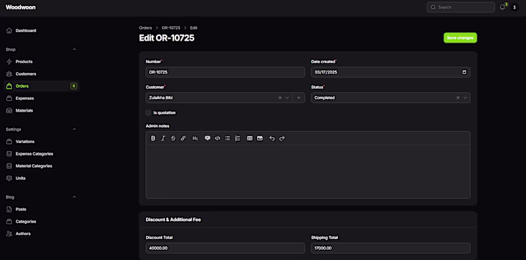Open notifications bell icon

[502, 7]
